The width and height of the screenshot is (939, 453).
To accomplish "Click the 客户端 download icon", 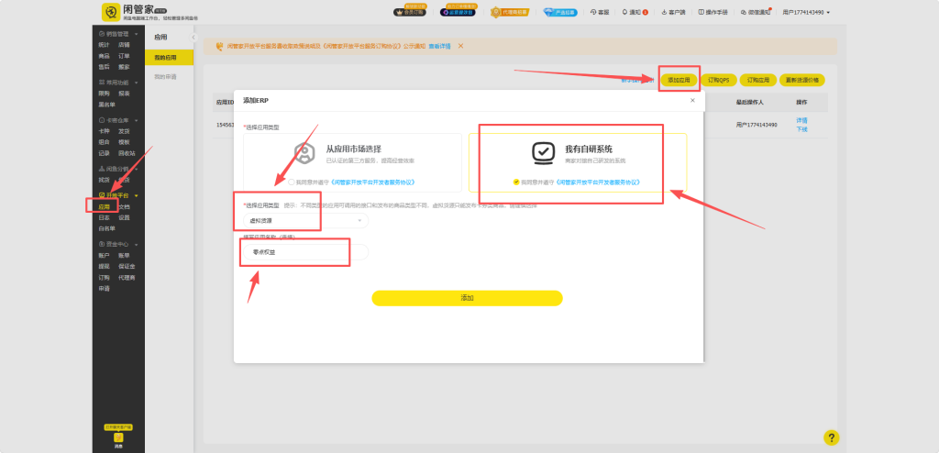I will pos(664,12).
